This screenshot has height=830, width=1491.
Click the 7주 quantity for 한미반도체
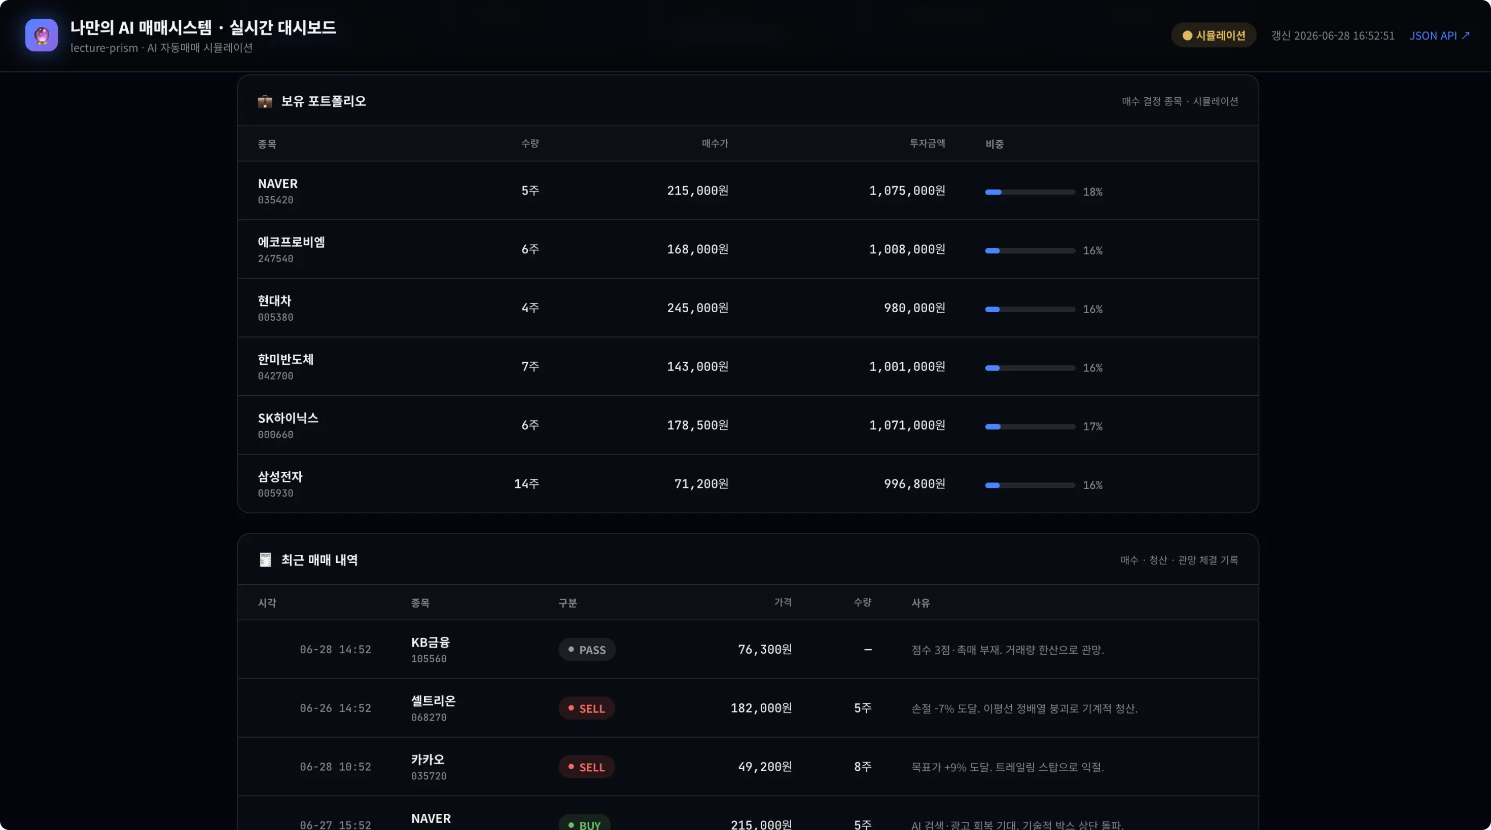coord(530,367)
